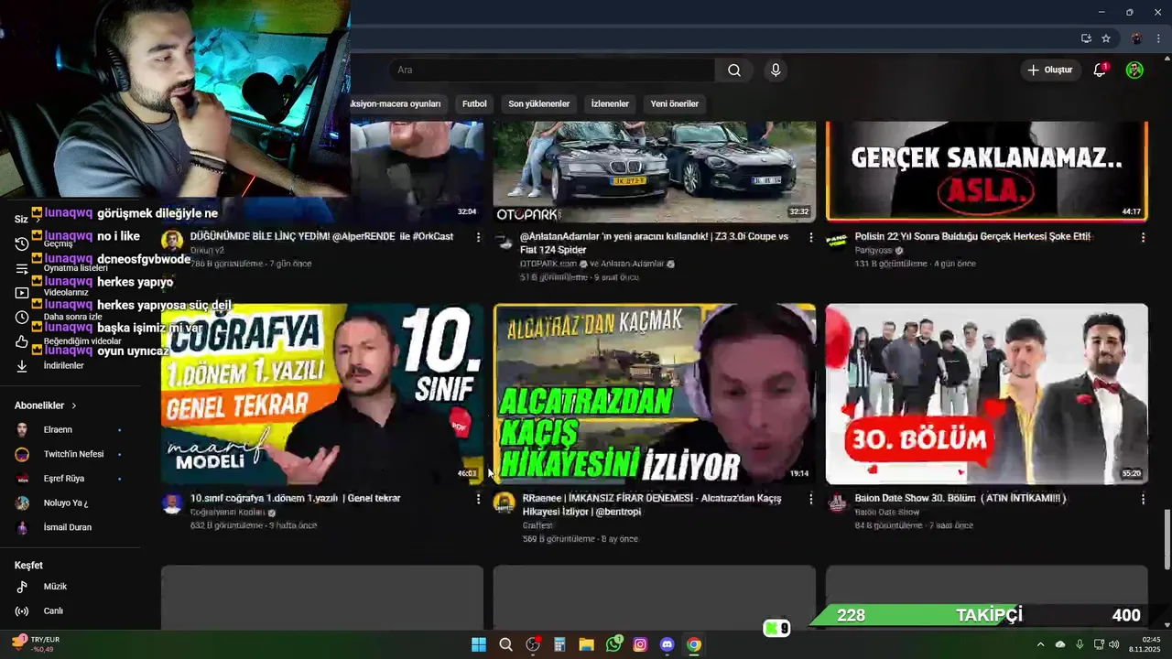Open the YouTube account avatar menu
This screenshot has width=1172, height=659.
tap(1134, 70)
